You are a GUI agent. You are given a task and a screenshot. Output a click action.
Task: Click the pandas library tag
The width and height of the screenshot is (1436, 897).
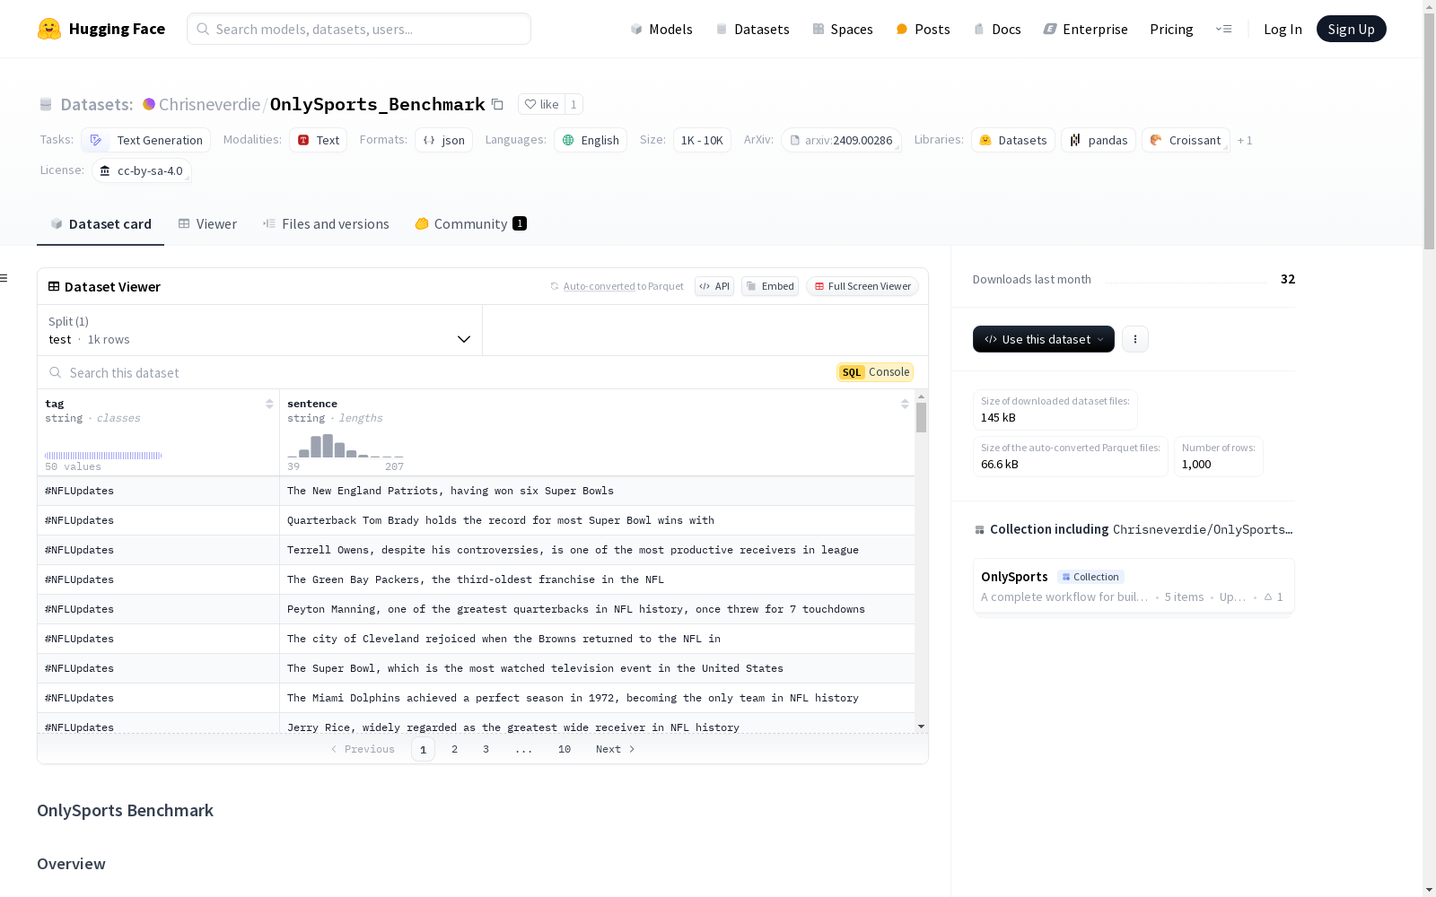coord(1099,140)
